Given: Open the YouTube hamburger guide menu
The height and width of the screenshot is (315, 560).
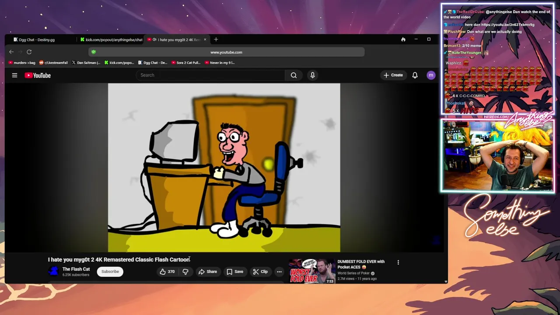Looking at the screenshot, I should pos(14,75).
